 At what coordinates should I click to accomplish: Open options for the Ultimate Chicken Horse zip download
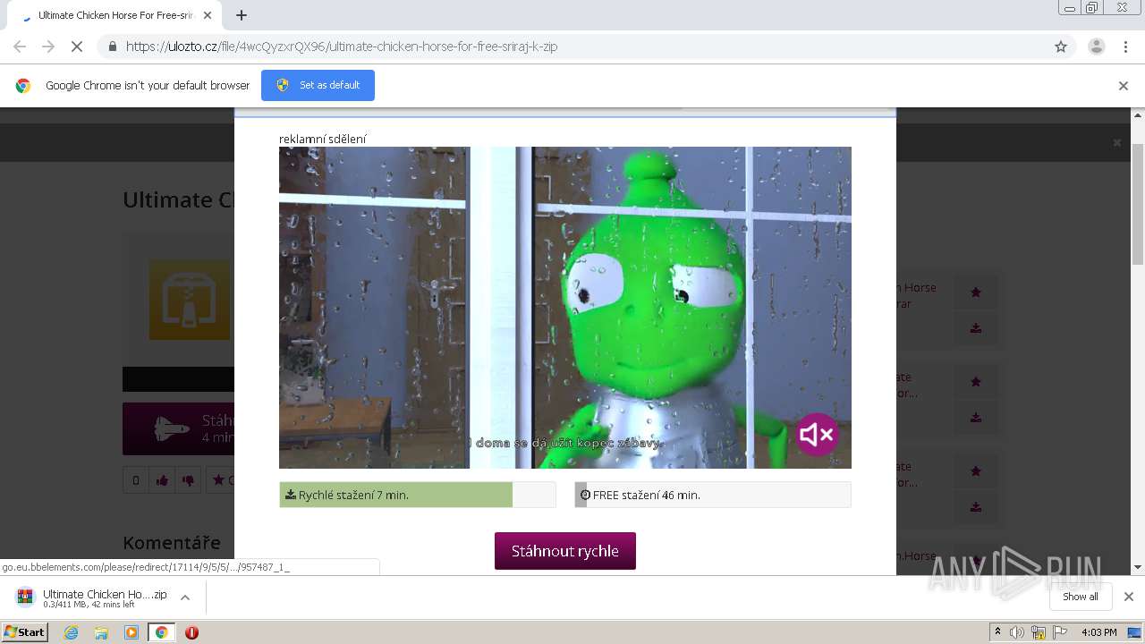(185, 597)
